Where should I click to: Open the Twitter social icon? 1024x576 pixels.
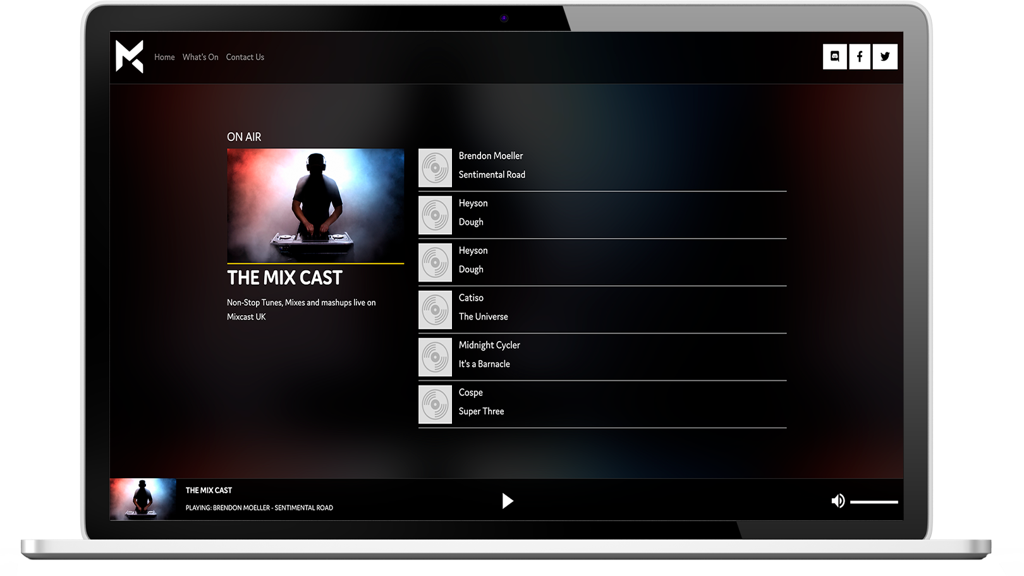click(885, 56)
